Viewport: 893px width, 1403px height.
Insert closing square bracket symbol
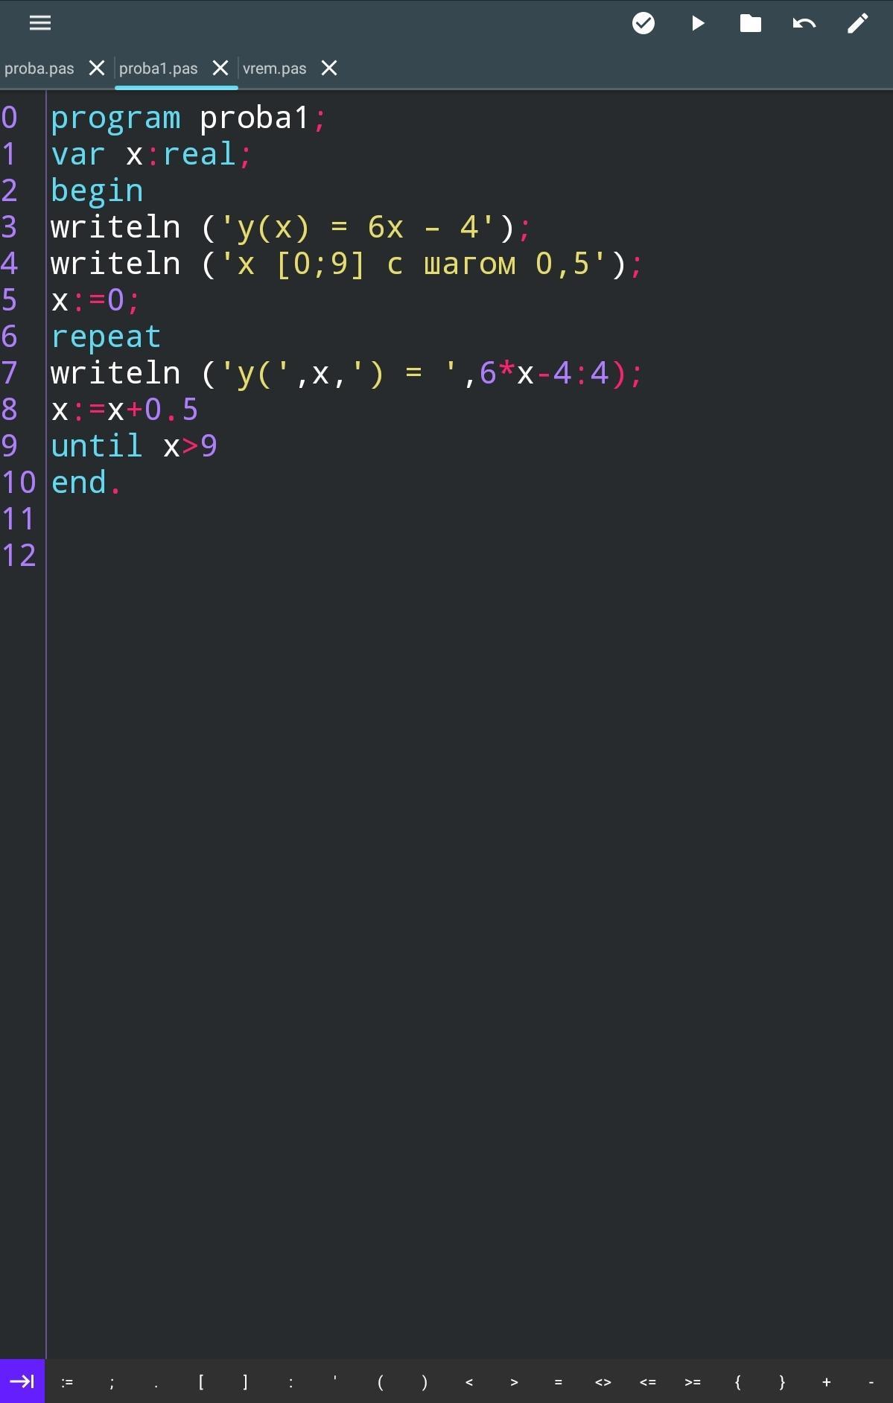(246, 1382)
